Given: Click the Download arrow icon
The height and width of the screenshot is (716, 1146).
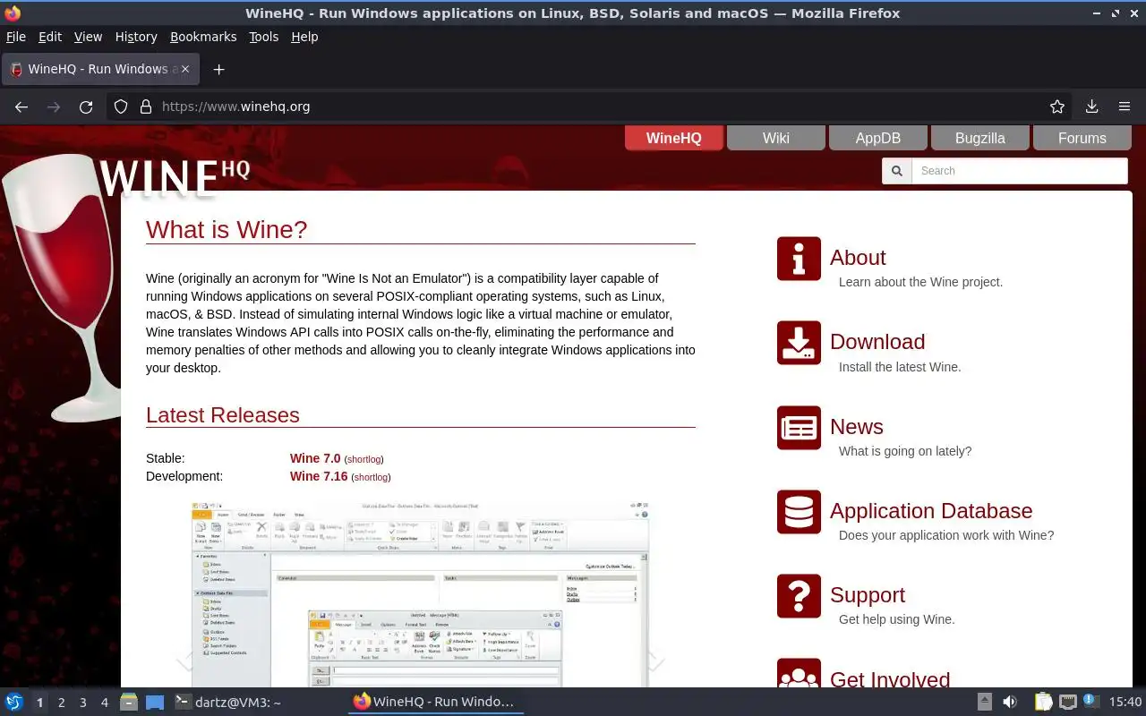Looking at the screenshot, I should 799,343.
